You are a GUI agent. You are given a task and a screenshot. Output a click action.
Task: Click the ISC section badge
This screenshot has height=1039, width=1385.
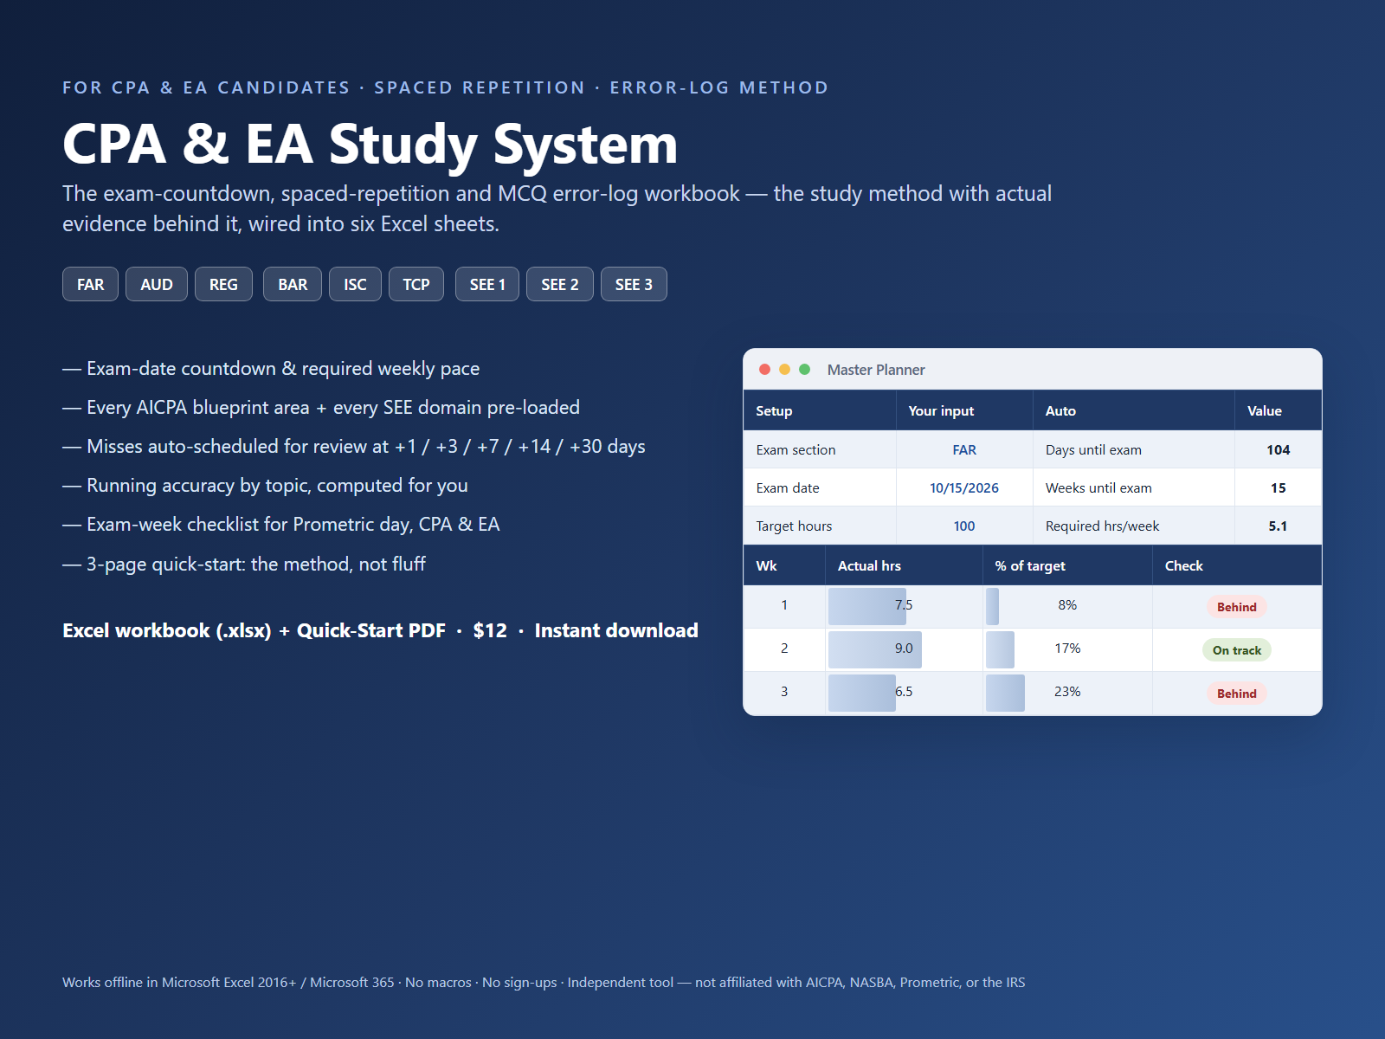pyautogui.click(x=355, y=284)
